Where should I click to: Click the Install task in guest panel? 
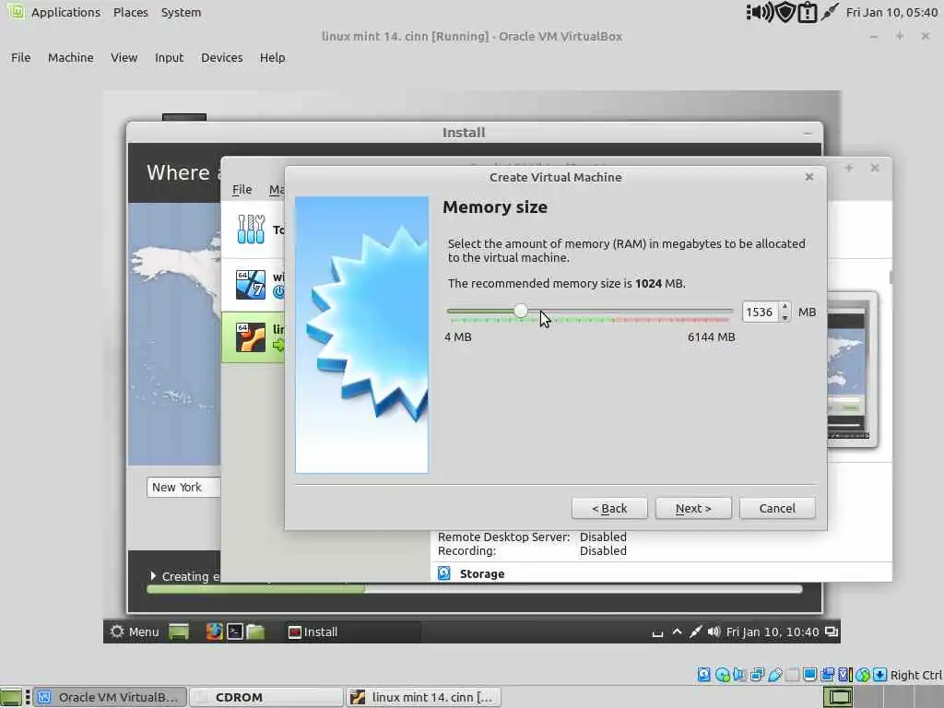(352, 631)
